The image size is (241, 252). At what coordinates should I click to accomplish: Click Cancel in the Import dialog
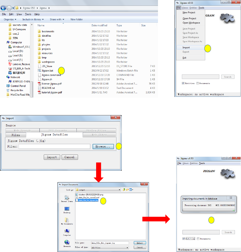[70, 157]
